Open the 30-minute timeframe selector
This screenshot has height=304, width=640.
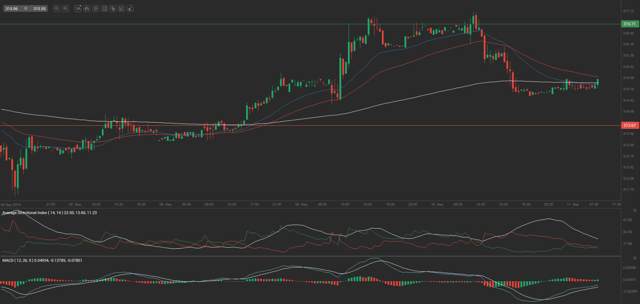(78, 9)
